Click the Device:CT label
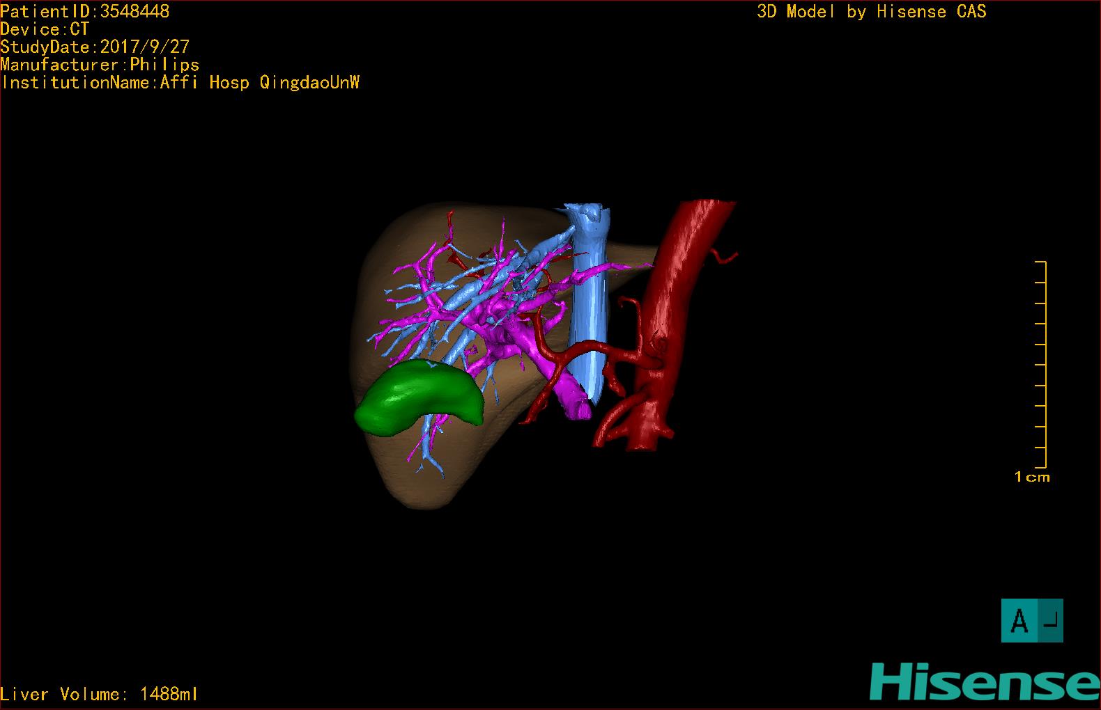 click(45, 29)
